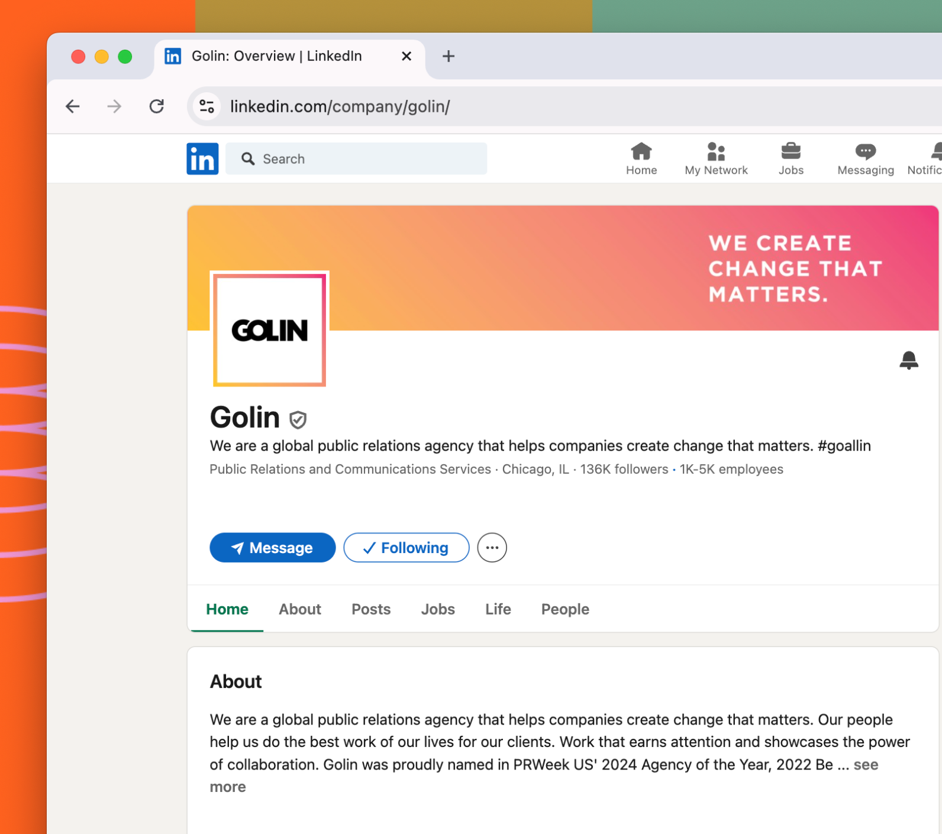The height and width of the screenshot is (834, 942).
Task: Click the green maximize window button
Action: tap(125, 57)
